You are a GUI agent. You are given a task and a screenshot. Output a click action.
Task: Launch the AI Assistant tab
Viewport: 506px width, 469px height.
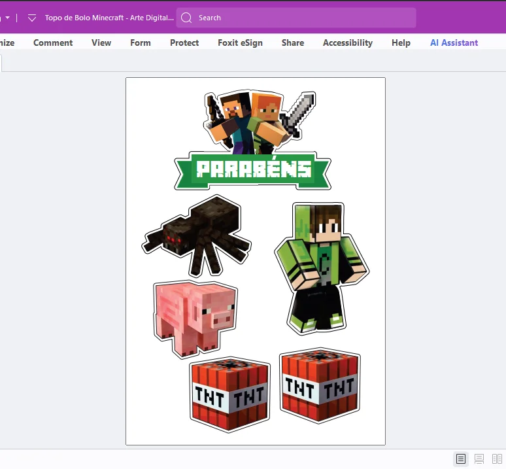(x=454, y=43)
